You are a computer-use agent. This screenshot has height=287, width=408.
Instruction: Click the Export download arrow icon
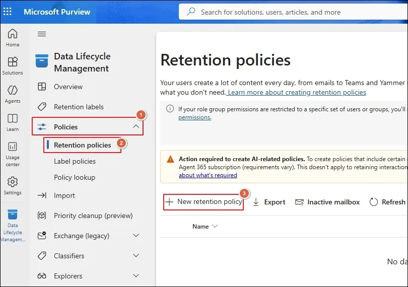click(x=256, y=202)
